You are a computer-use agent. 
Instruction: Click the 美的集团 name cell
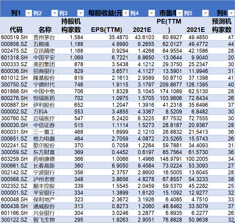click(x=45, y=64)
